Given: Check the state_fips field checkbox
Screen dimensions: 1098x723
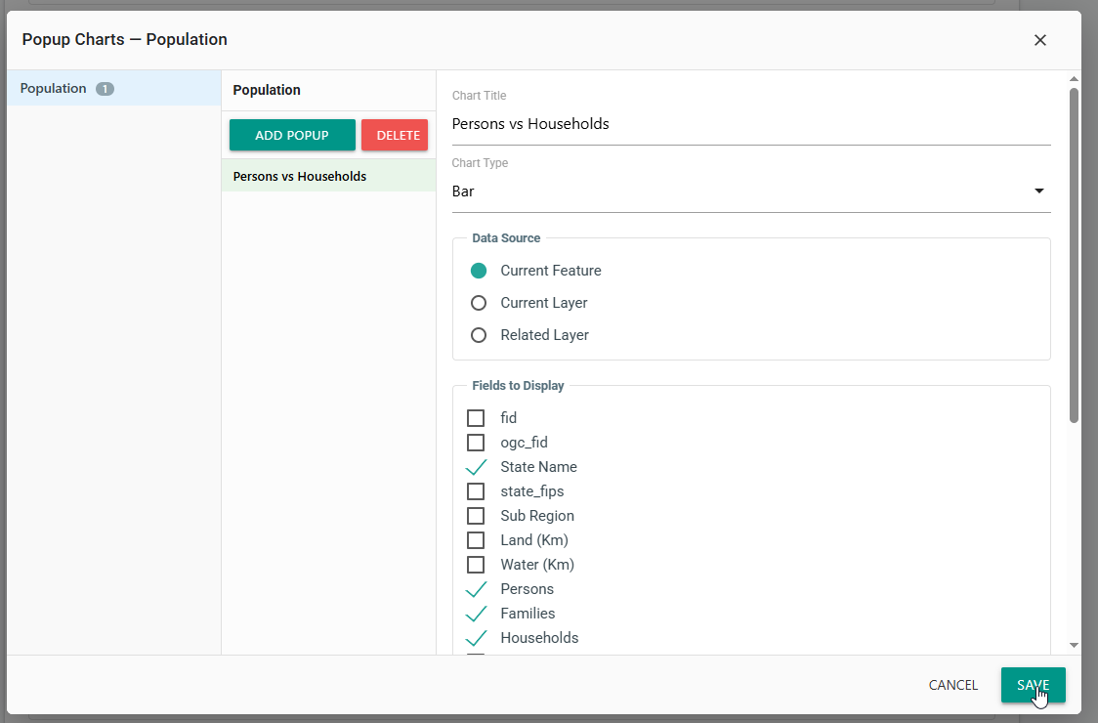Looking at the screenshot, I should coord(476,491).
